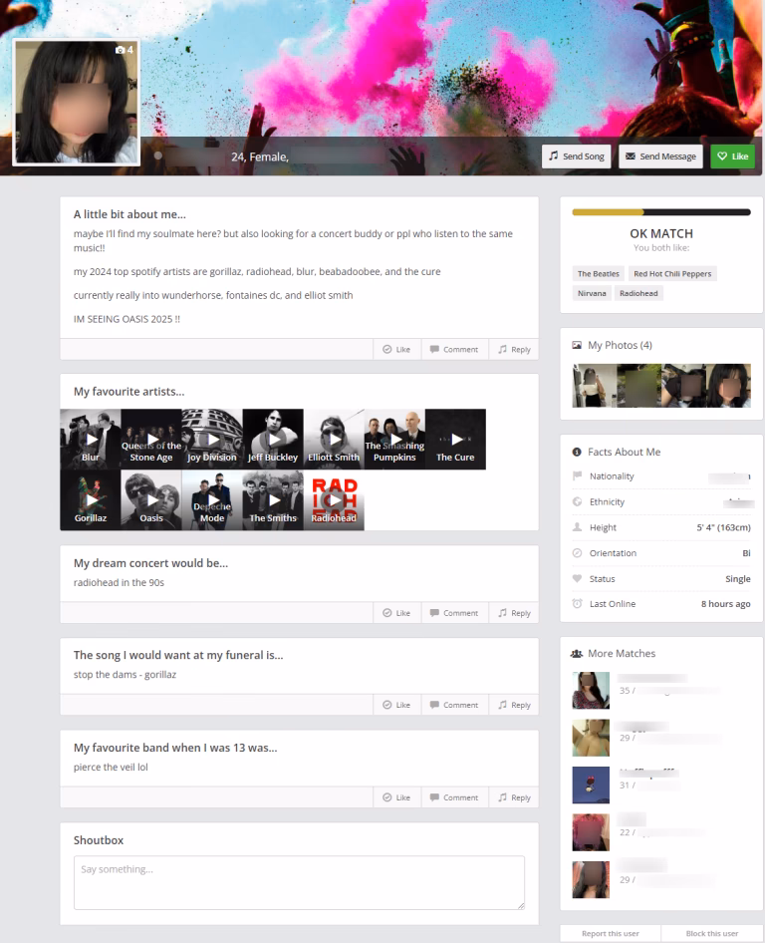Reply to the funeral song answer
Screen dimensions: 765x943
tap(514, 705)
